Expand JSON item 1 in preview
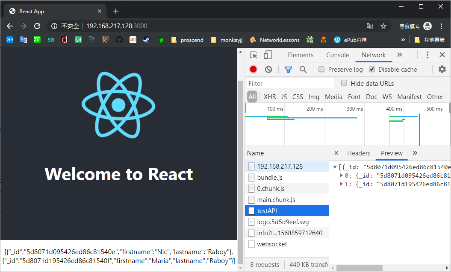 (x=341, y=184)
